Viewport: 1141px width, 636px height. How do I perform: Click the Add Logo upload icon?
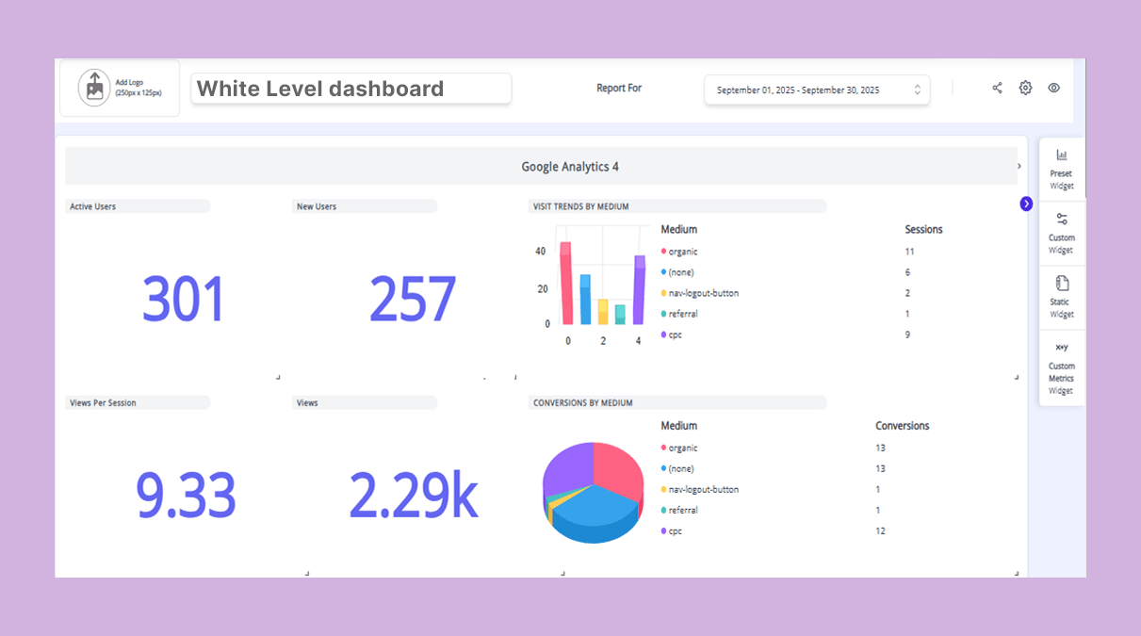point(94,88)
